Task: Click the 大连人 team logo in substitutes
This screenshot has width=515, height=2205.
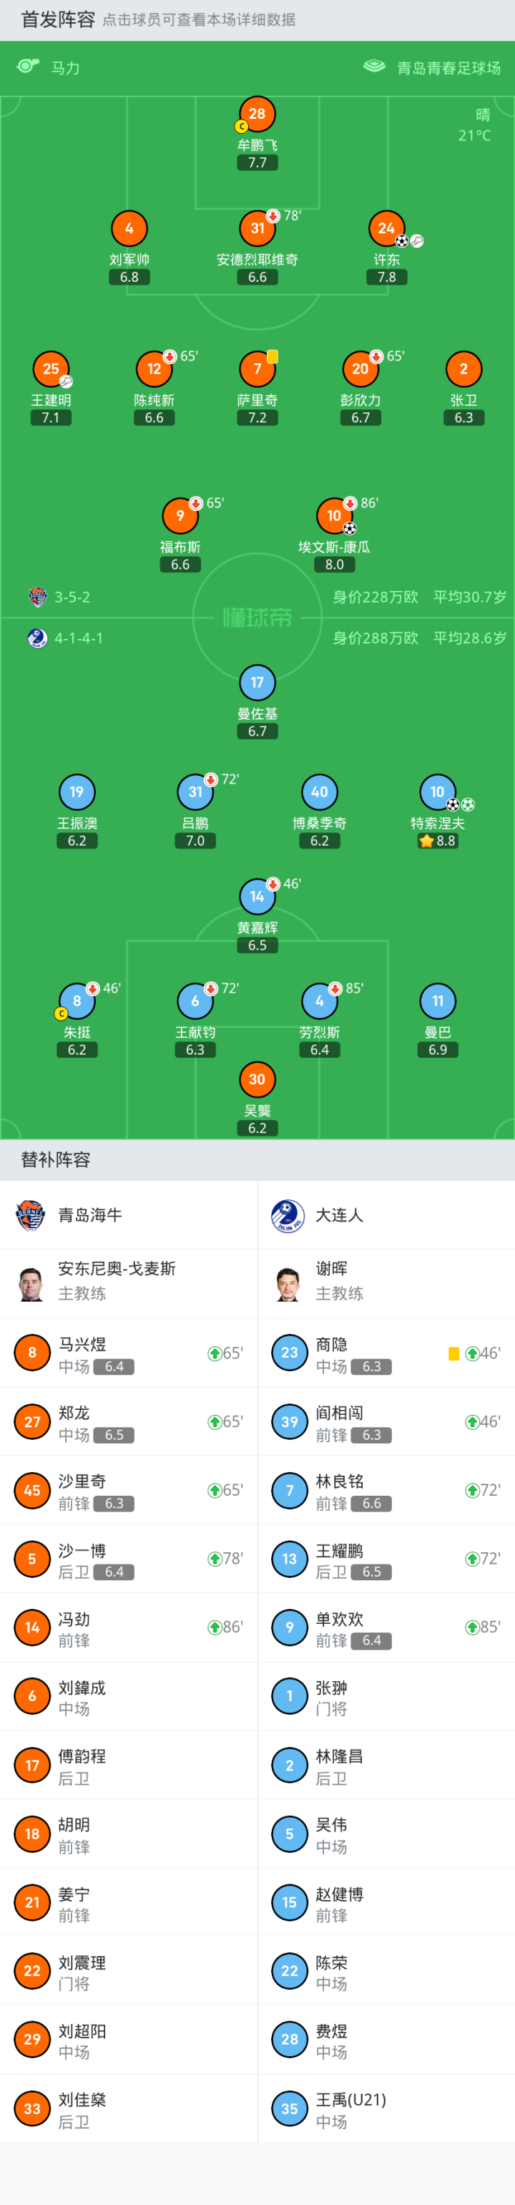Action: tap(288, 1215)
